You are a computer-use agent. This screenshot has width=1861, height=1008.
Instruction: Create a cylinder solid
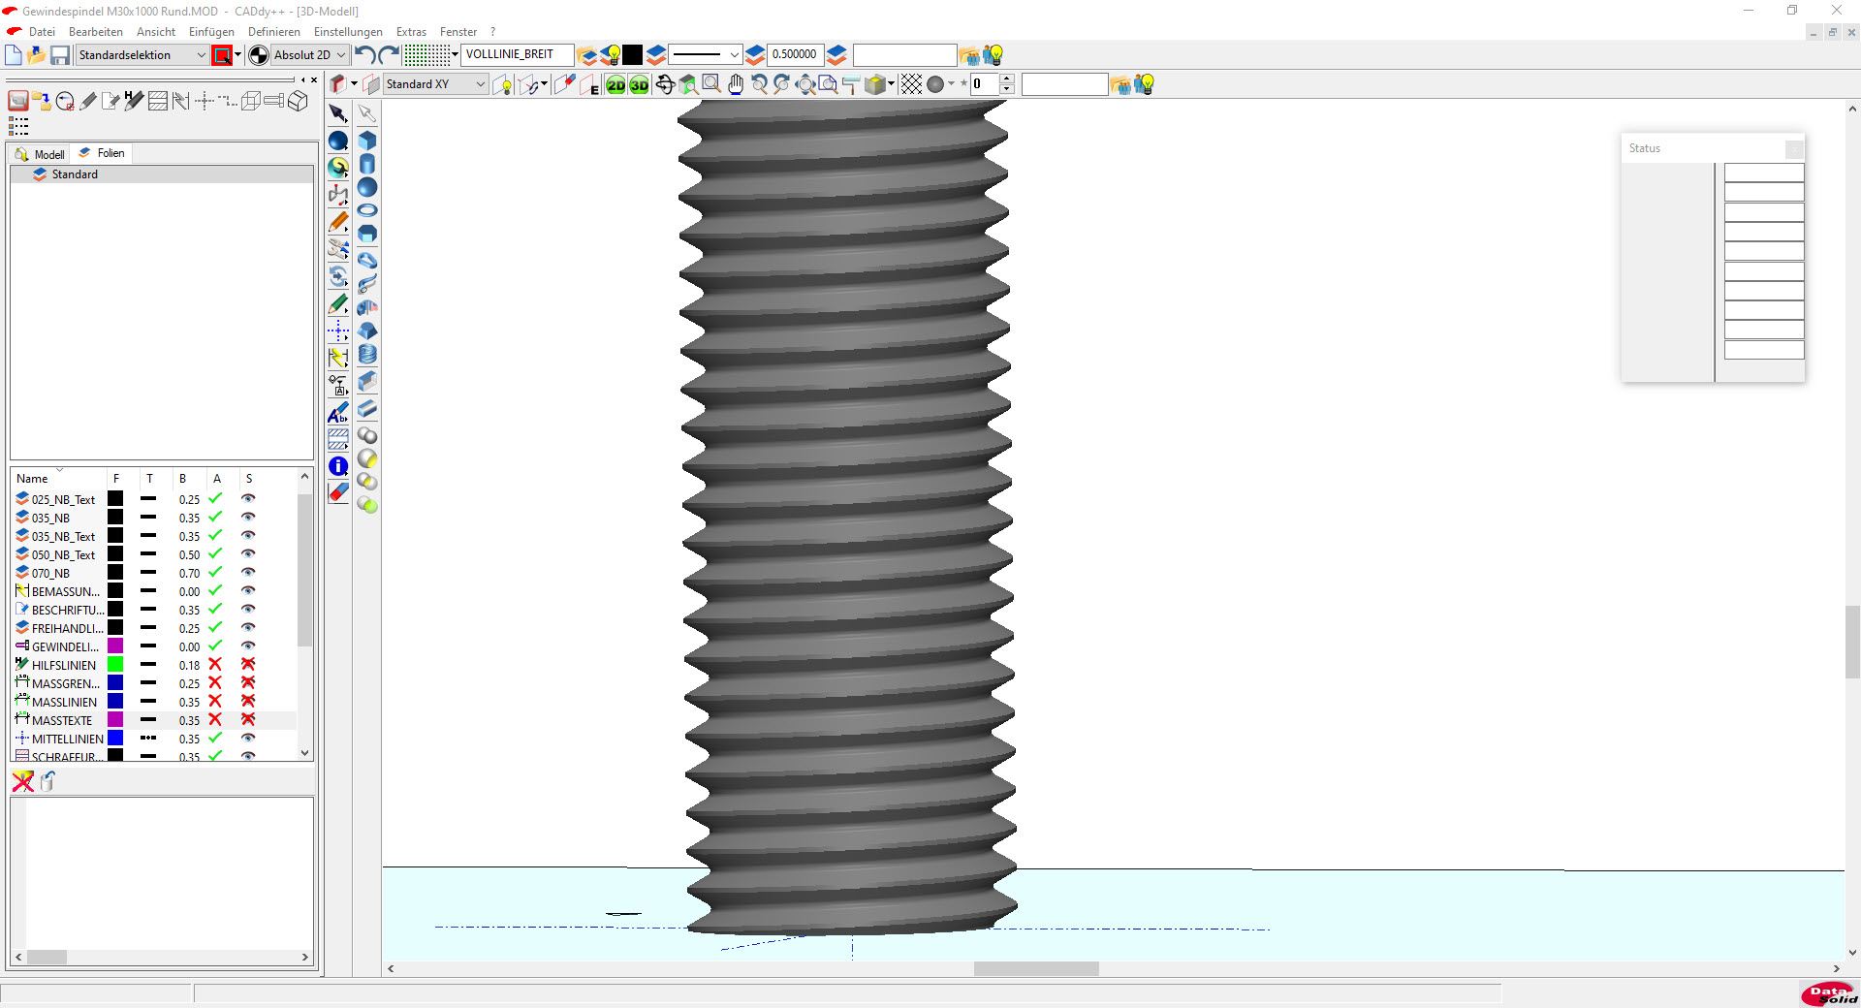[367, 164]
